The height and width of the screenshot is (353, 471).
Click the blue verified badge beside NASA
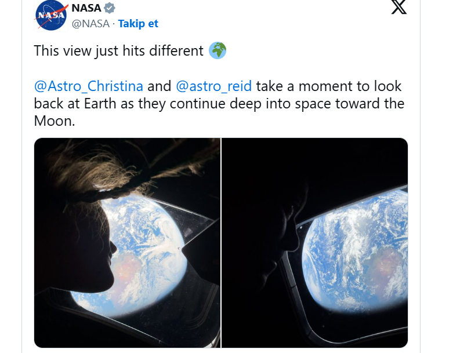tap(109, 9)
